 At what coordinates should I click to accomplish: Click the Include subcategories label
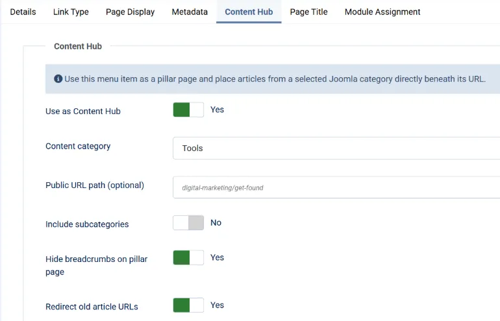87,224
